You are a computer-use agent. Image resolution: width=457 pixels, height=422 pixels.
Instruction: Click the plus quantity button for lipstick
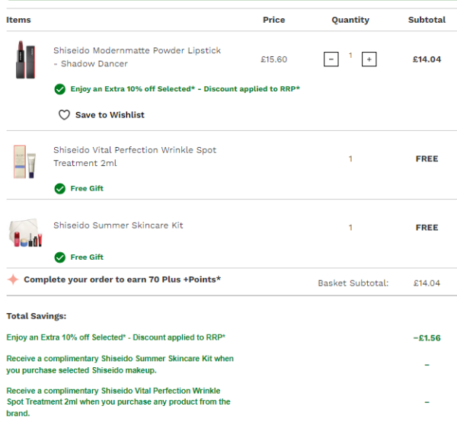[x=369, y=59]
